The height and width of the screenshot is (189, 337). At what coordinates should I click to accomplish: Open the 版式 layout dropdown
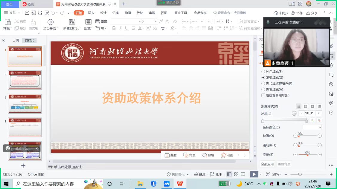pyautogui.click(x=88, y=28)
